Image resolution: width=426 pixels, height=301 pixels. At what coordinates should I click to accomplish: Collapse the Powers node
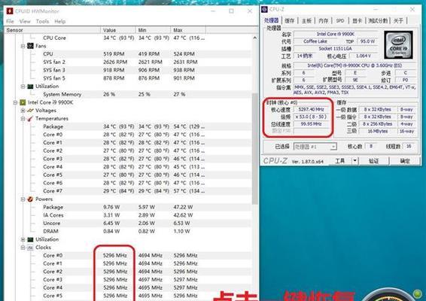click(23, 199)
